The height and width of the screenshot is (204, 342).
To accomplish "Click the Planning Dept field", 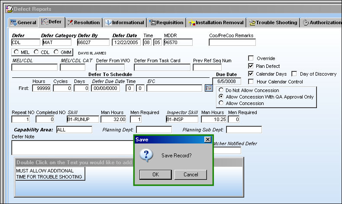I will pos(154,130).
